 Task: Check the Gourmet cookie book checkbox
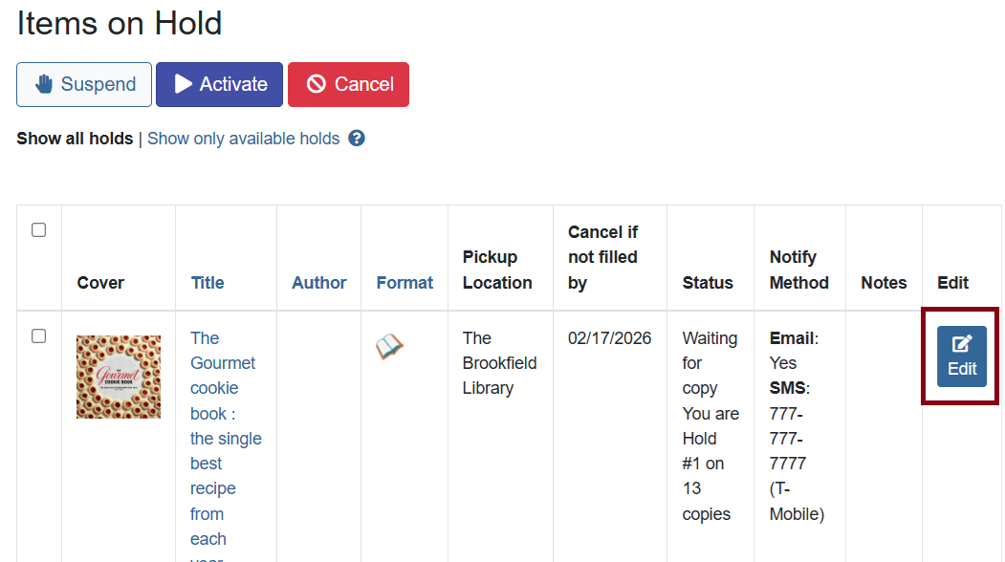click(39, 336)
